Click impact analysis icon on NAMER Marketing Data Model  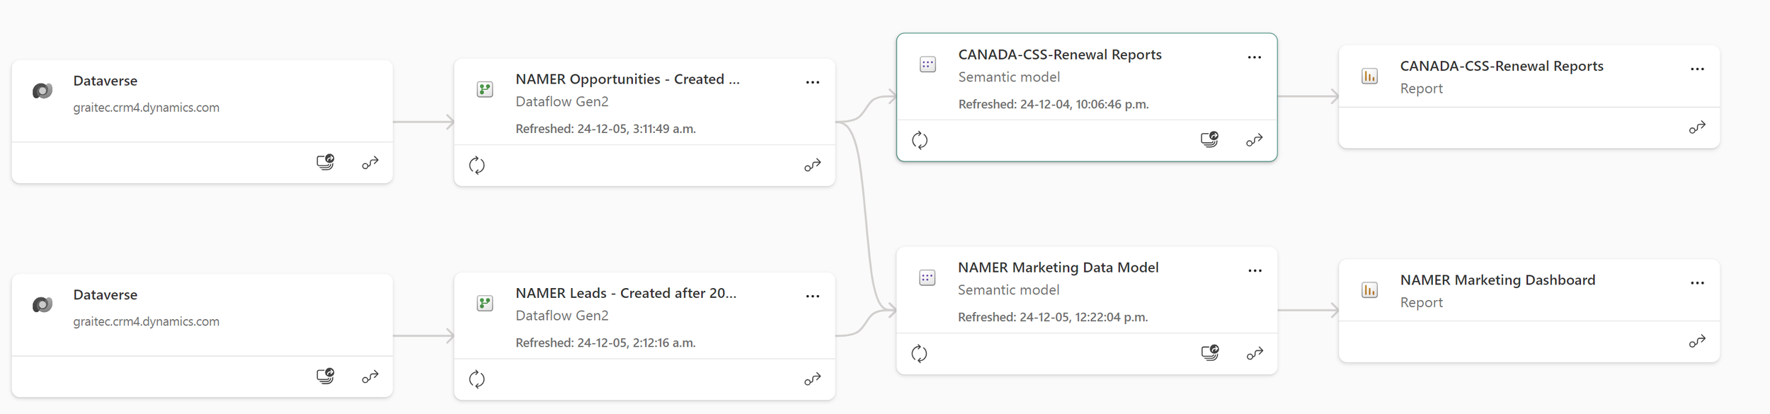(x=1210, y=352)
